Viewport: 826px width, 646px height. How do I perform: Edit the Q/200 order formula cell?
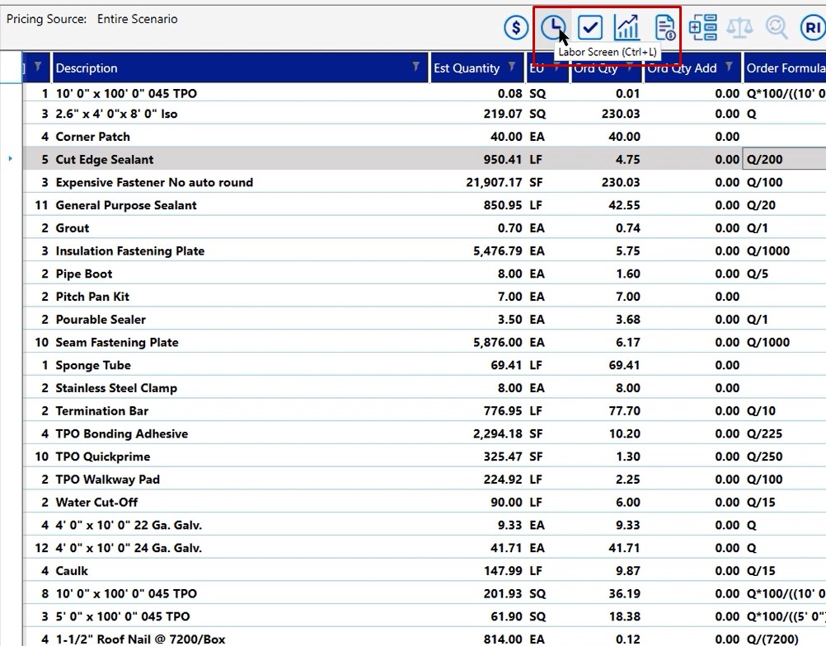click(x=783, y=160)
